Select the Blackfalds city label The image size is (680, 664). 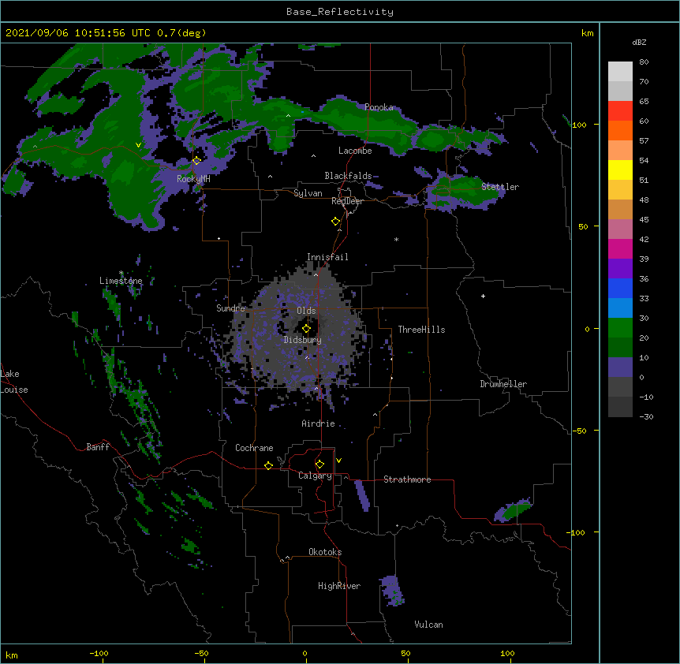[x=348, y=176]
